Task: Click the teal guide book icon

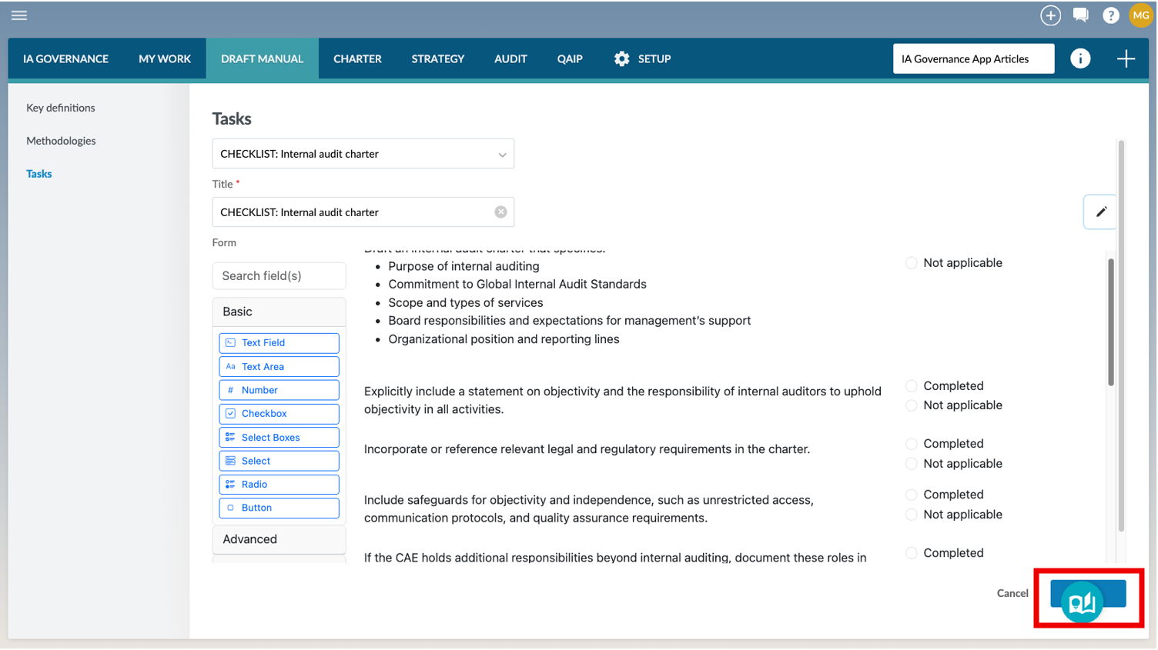Action: pyautogui.click(x=1082, y=602)
